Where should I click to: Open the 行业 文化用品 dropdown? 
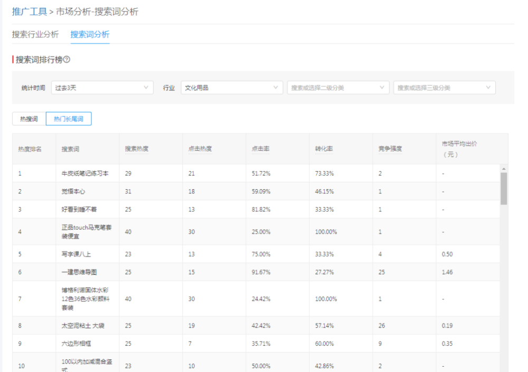tap(232, 87)
